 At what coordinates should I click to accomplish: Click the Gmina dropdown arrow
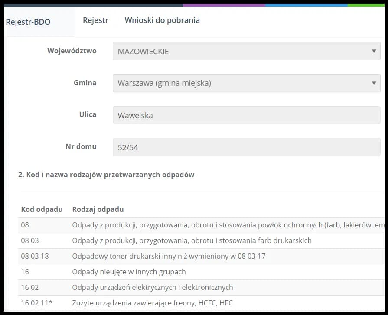374,83
